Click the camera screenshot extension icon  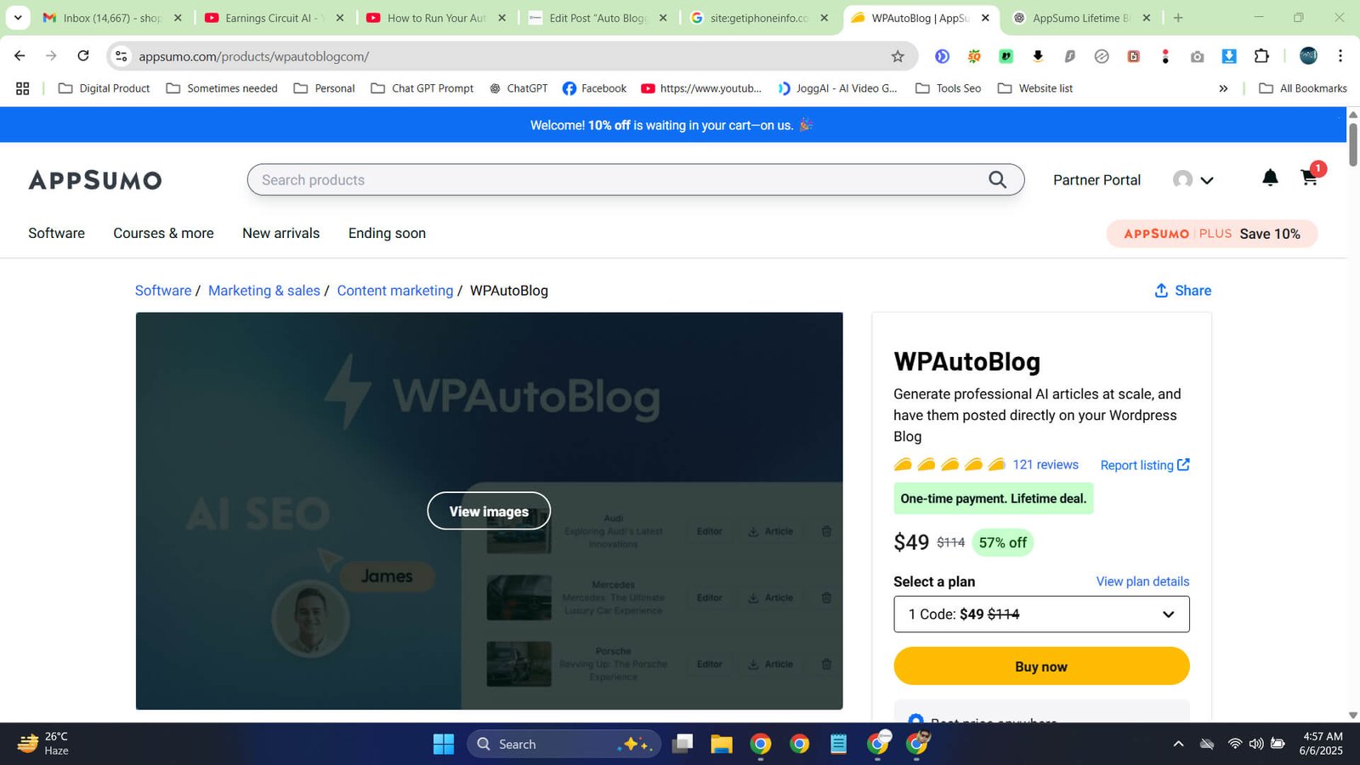[x=1197, y=56]
